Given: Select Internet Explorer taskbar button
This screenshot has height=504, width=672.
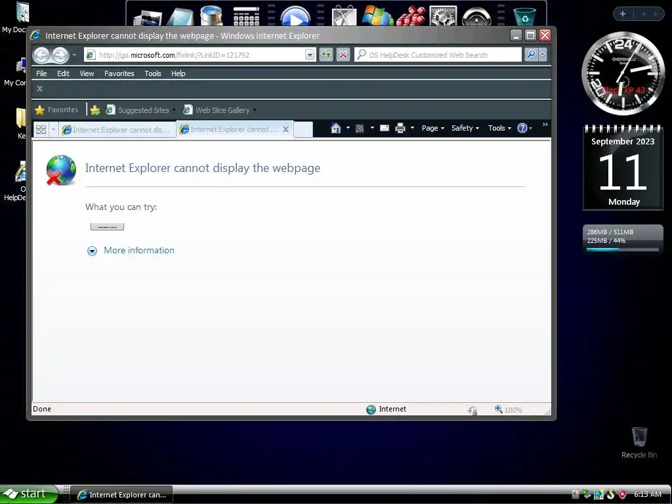Looking at the screenshot, I should pos(121,495).
